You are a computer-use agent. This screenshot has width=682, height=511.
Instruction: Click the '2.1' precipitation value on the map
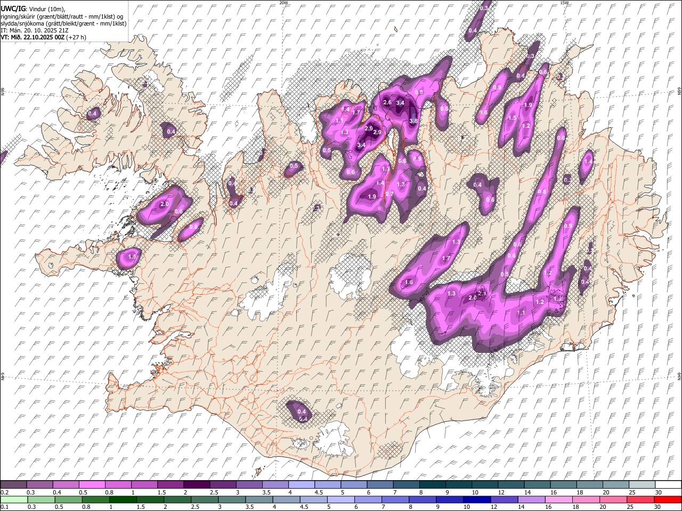point(483,293)
